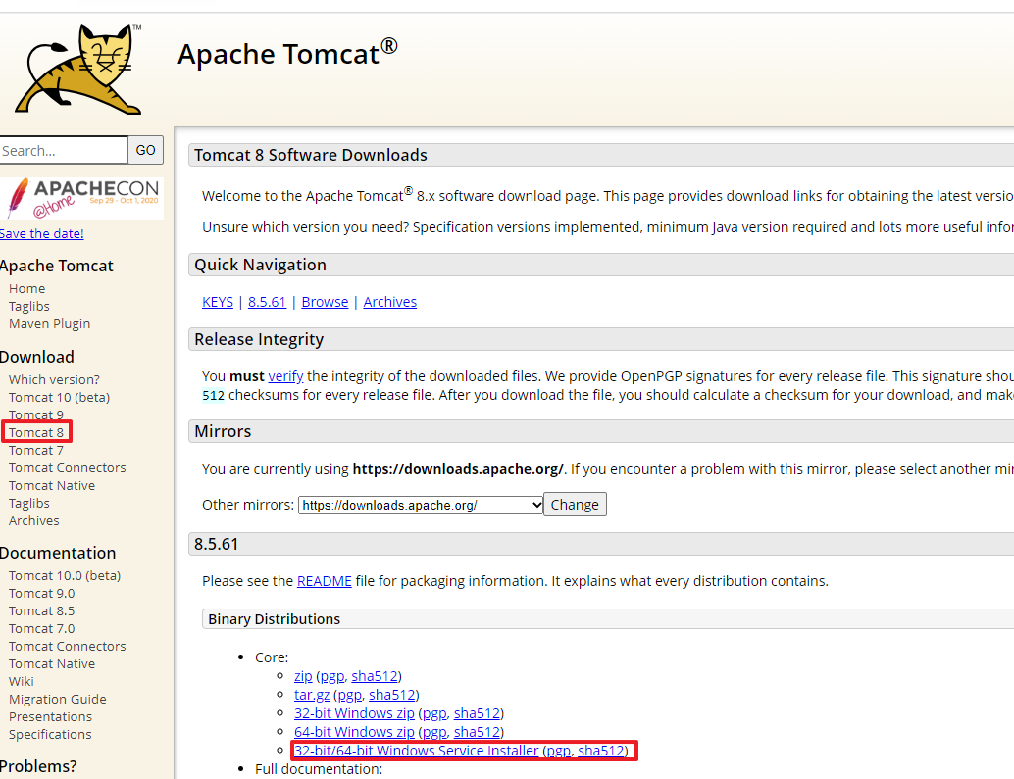Viewport: 1014px width, 779px height.
Task: Open sha512 for 64-bit Windows zip
Action: 478,732
